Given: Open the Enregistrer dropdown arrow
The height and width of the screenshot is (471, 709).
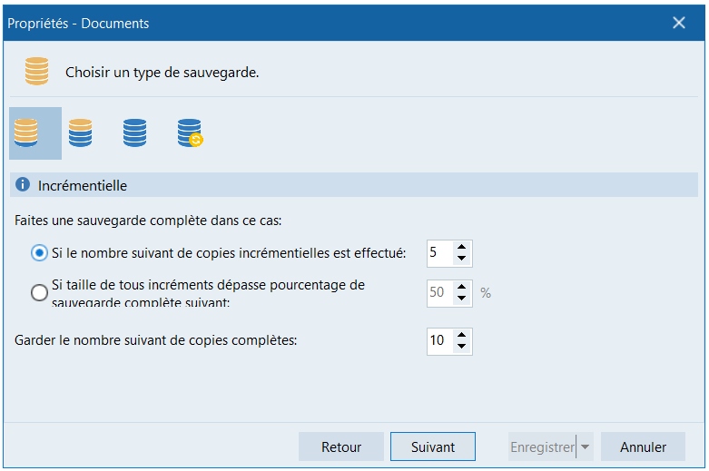Looking at the screenshot, I should [586, 447].
